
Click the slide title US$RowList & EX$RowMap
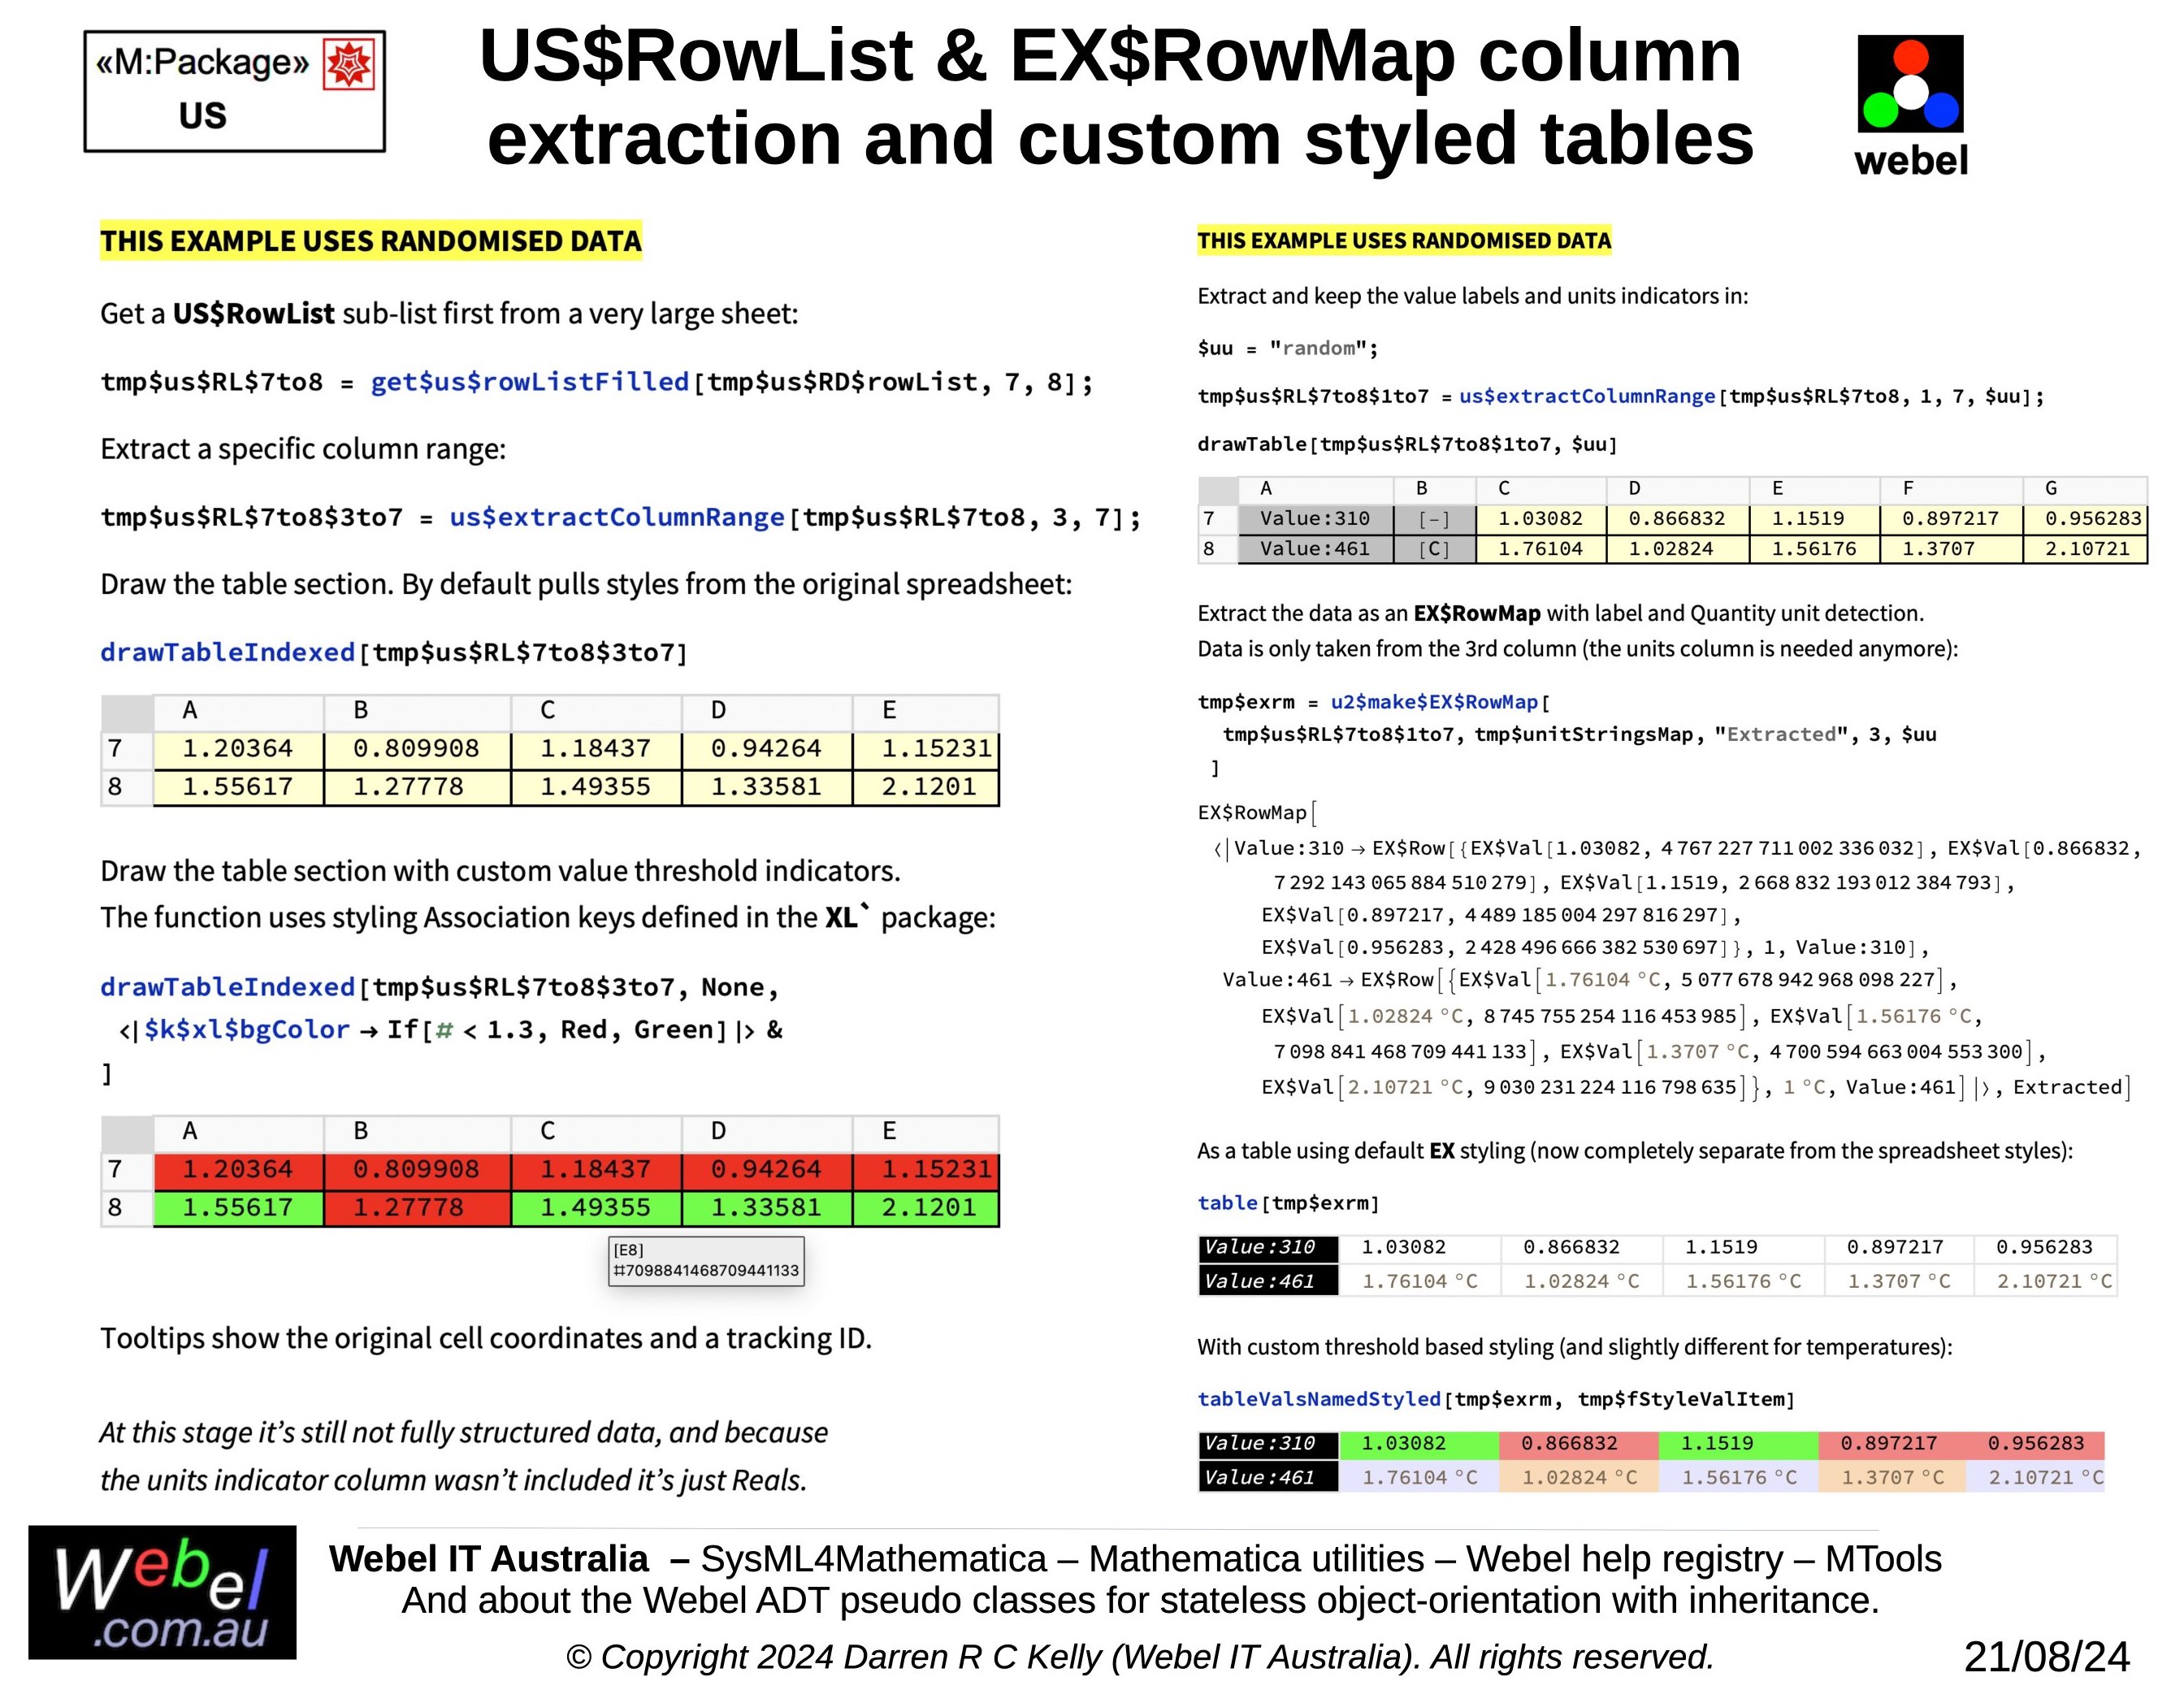coord(1120,97)
